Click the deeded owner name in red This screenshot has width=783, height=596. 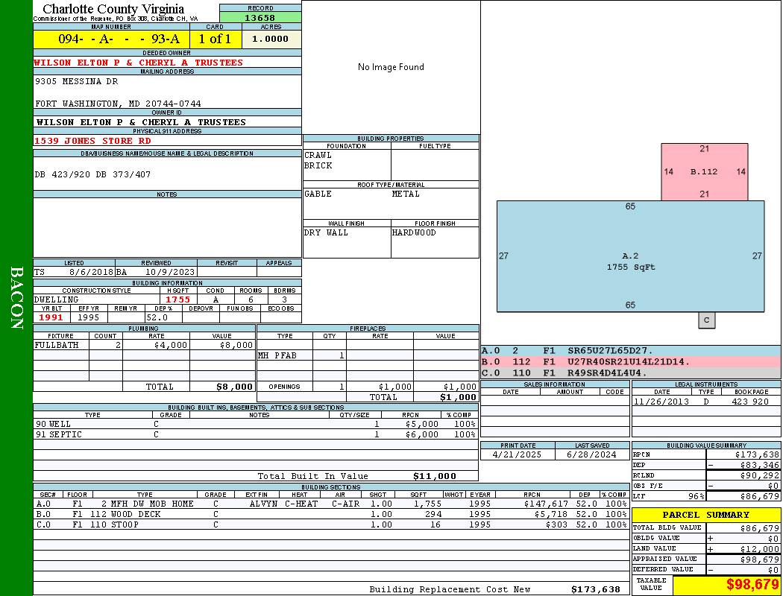(139, 63)
